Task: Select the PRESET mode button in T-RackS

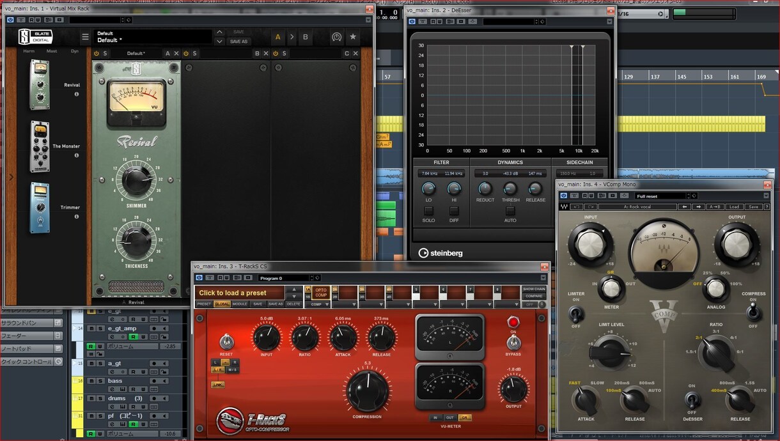Action: click(x=204, y=304)
